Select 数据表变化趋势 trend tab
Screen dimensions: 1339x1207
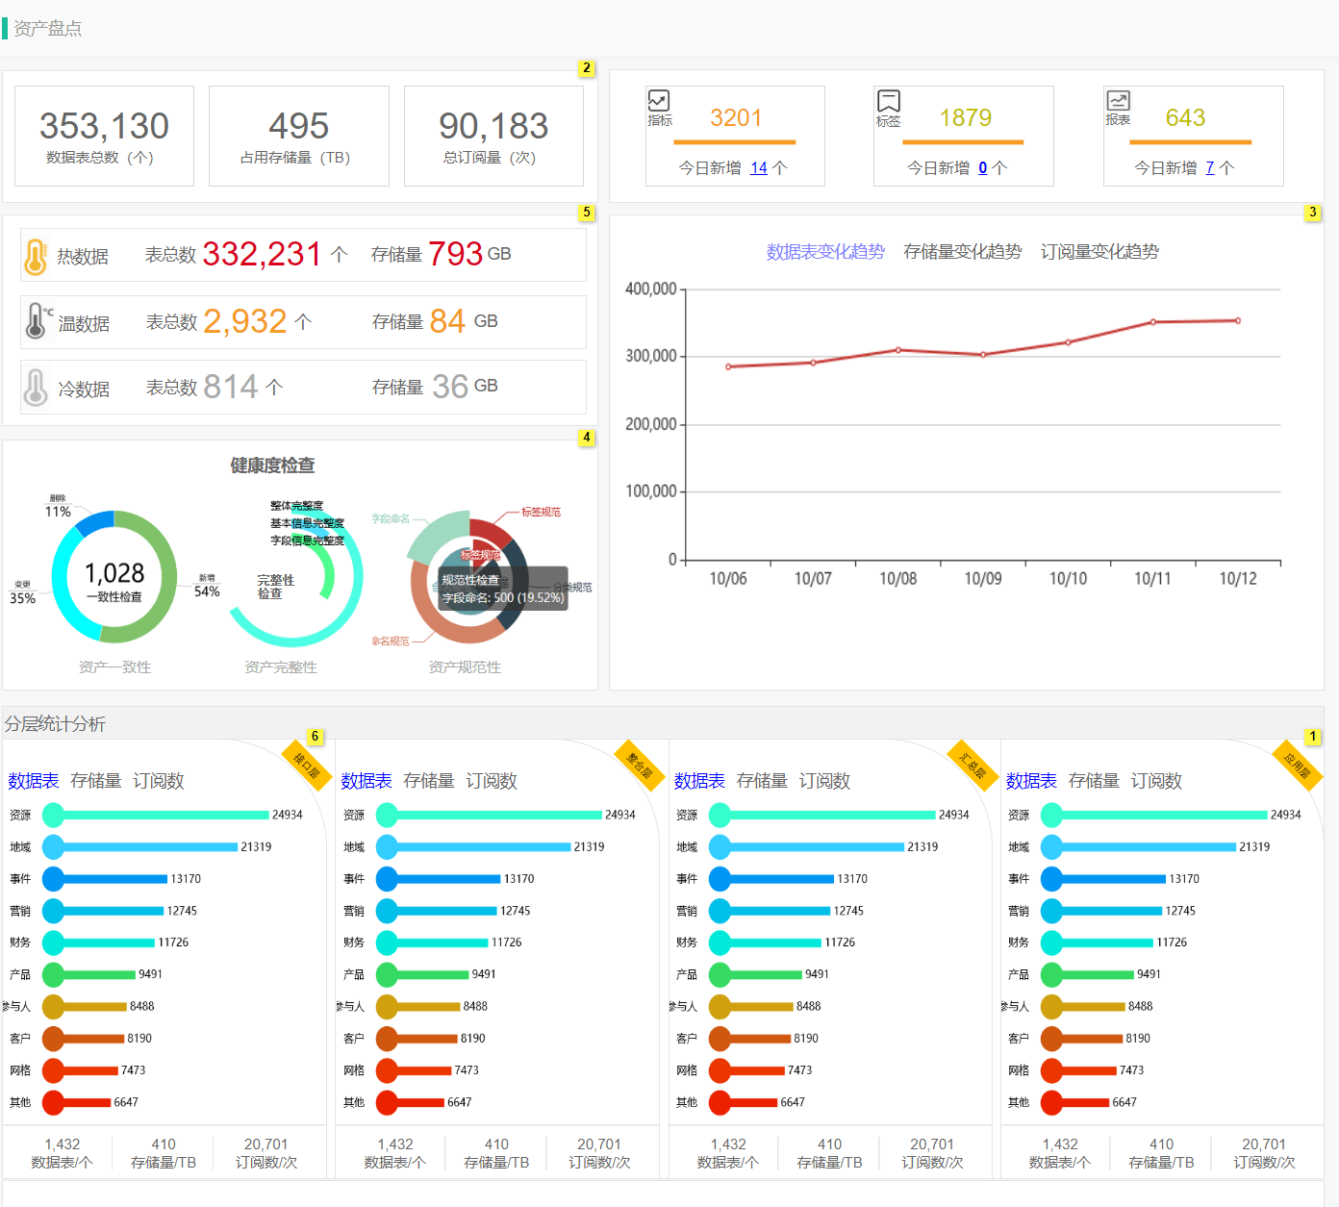click(824, 252)
